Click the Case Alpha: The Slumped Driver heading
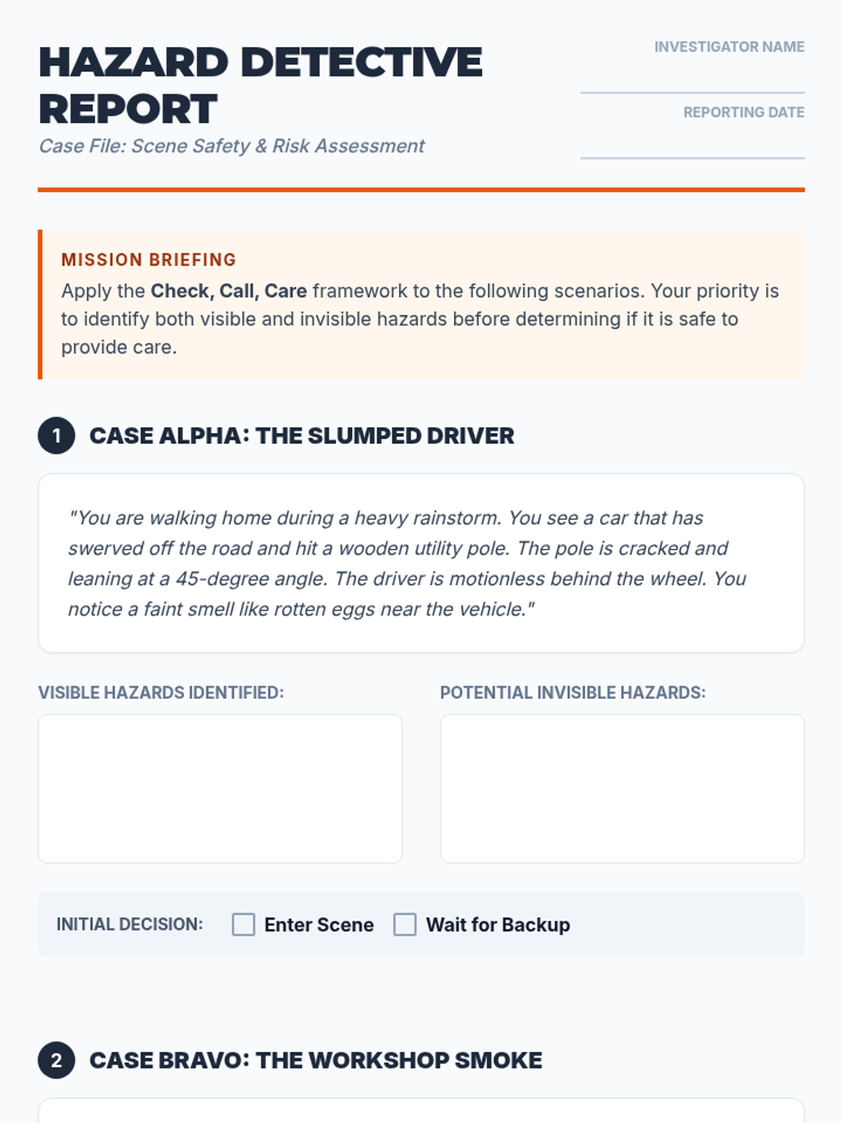This screenshot has height=1123, width=842. coord(302,436)
